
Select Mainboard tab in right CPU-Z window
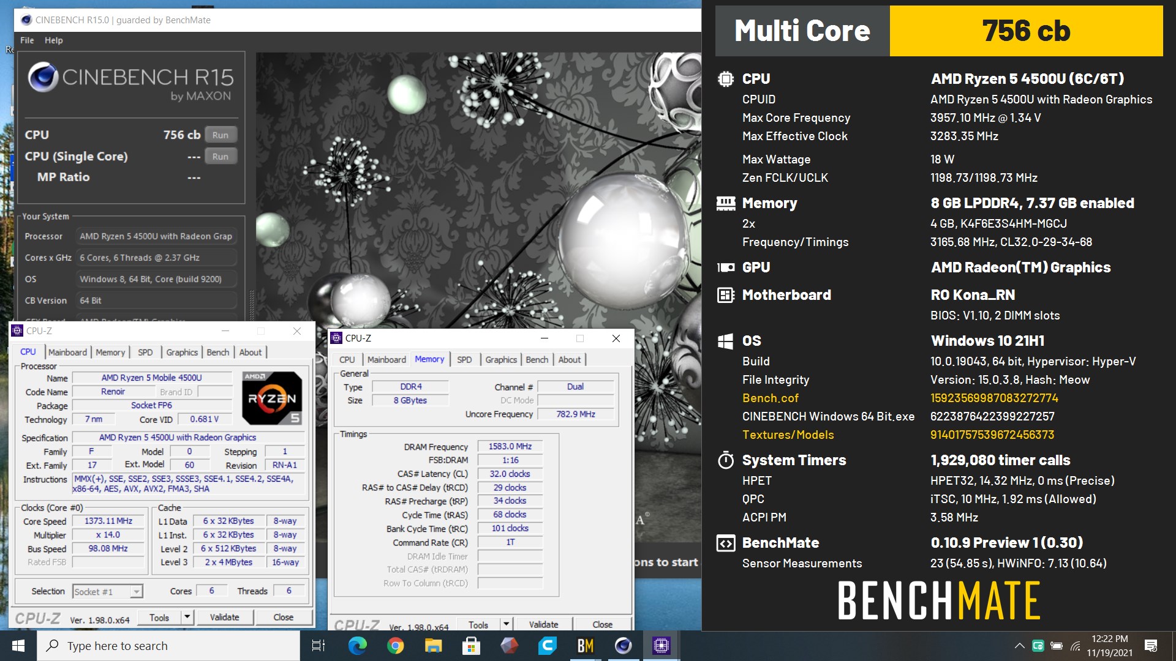(386, 359)
